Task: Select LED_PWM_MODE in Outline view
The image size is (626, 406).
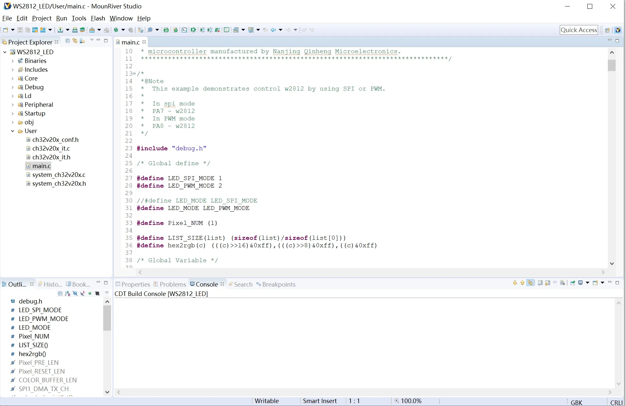Action: (x=43, y=319)
